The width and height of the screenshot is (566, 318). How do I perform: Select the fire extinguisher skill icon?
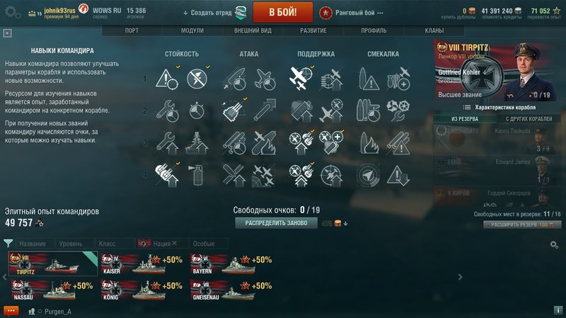coord(197,175)
